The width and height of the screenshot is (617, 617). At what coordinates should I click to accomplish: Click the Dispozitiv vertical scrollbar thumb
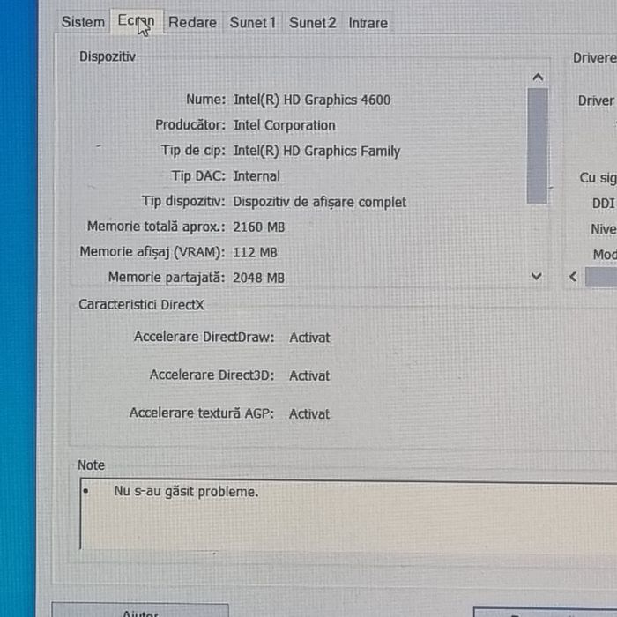tap(537, 145)
